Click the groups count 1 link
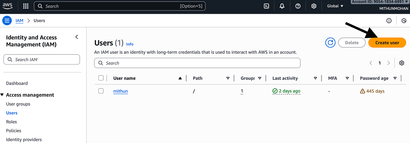410x143 pixels. (x=242, y=91)
